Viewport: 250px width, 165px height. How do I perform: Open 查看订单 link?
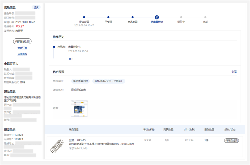pyautogui.click(x=22, y=48)
